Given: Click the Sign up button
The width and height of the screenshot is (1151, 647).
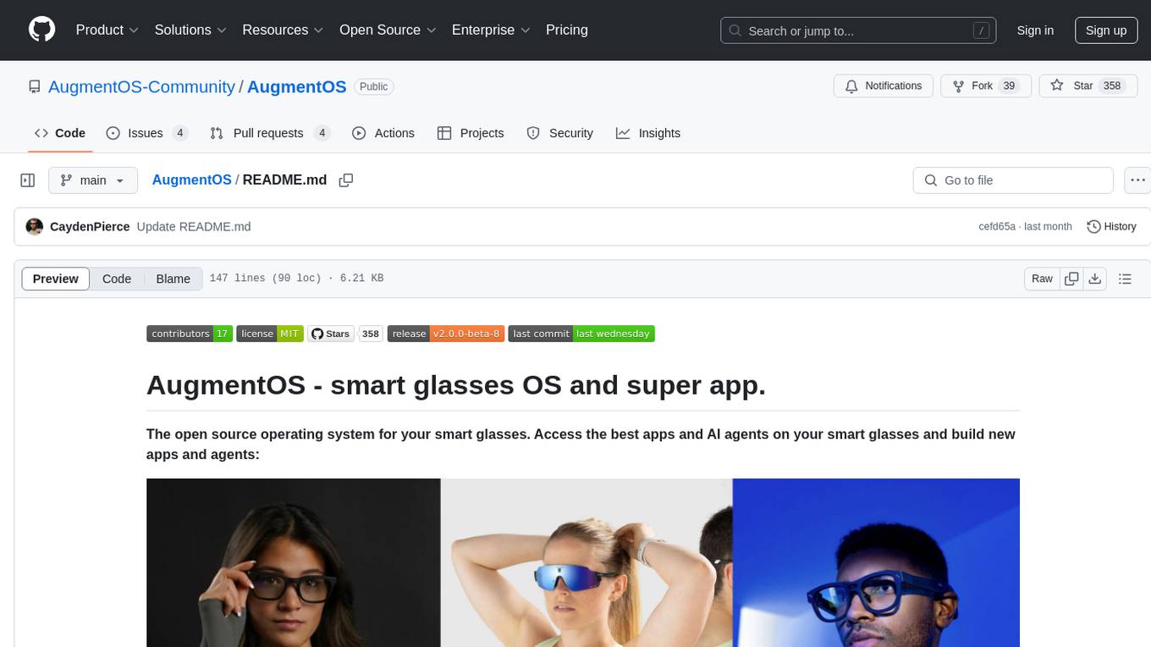Looking at the screenshot, I should (x=1106, y=30).
